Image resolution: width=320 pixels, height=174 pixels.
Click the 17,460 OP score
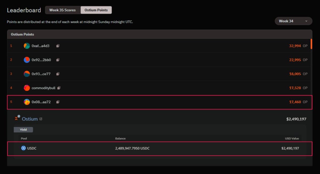[x=298, y=102]
